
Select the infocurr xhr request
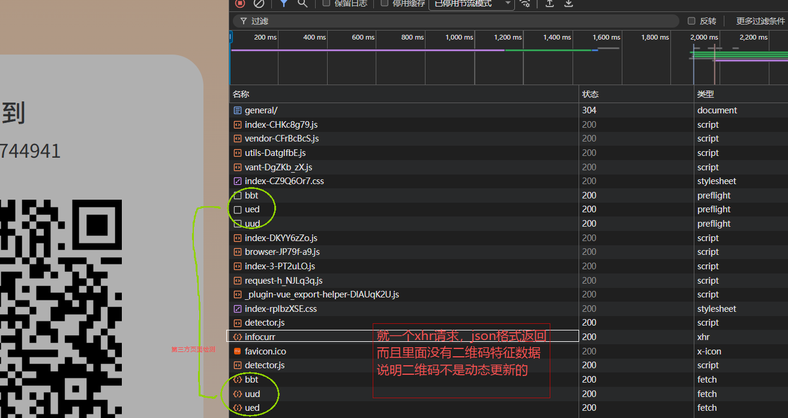(260, 337)
